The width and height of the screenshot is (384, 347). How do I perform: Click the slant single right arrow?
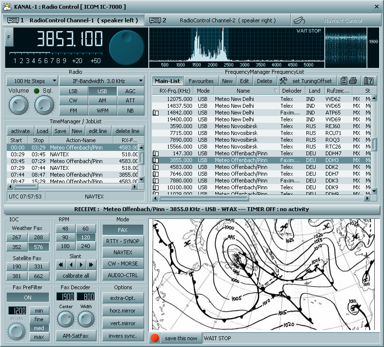pos(81,264)
